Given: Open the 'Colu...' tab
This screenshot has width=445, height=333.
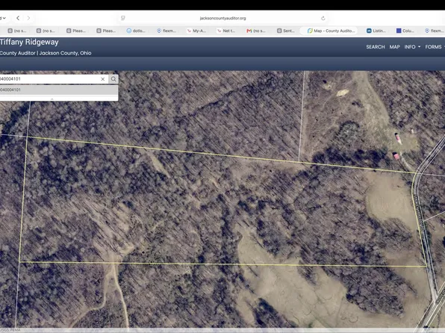Looking at the screenshot, I should 405,31.
